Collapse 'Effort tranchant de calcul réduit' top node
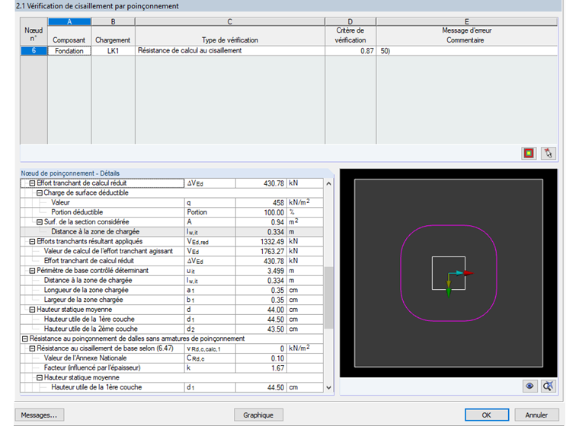The image size is (579, 426). (x=32, y=183)
